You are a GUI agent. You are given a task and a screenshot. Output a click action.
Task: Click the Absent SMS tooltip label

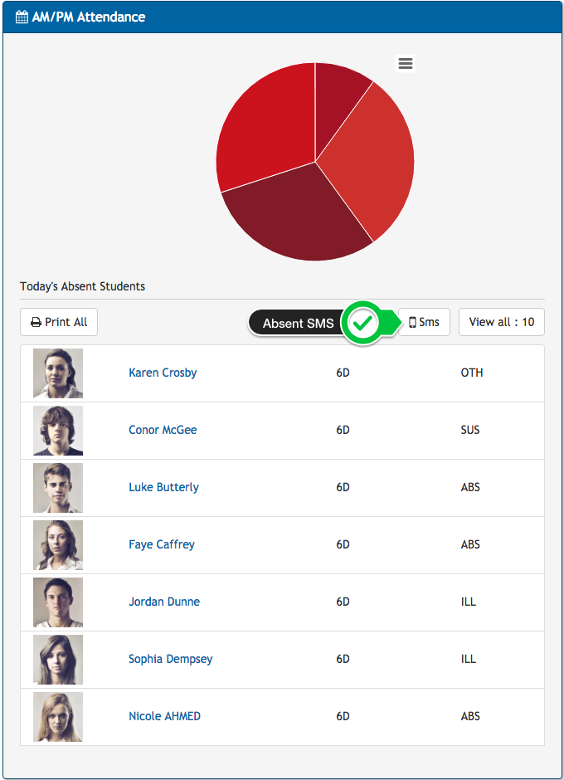point(297,324)
